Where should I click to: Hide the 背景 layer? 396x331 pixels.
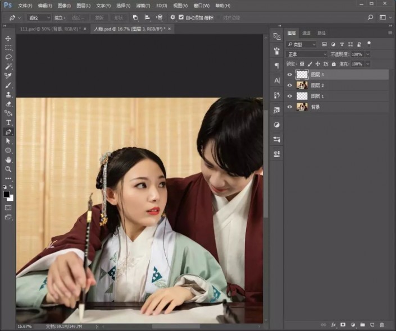(290, 107)
